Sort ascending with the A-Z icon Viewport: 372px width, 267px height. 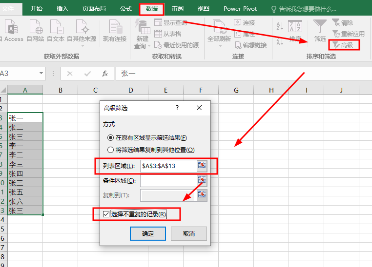(280, 26)
